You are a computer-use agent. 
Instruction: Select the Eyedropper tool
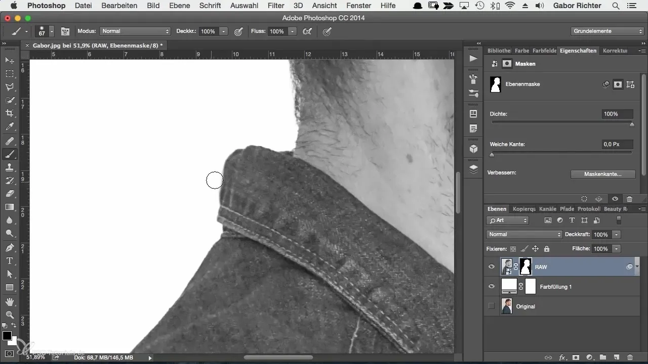9,126
